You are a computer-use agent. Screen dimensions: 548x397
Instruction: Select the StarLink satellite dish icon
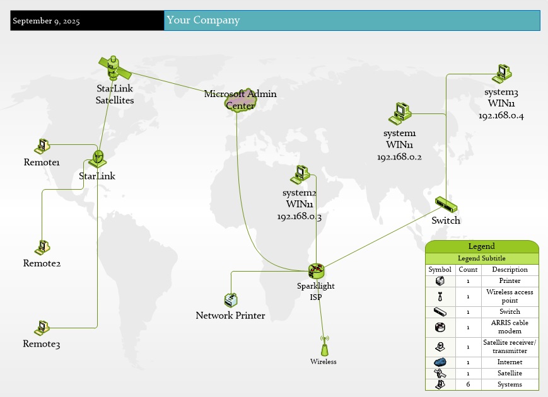pos(97,159)
